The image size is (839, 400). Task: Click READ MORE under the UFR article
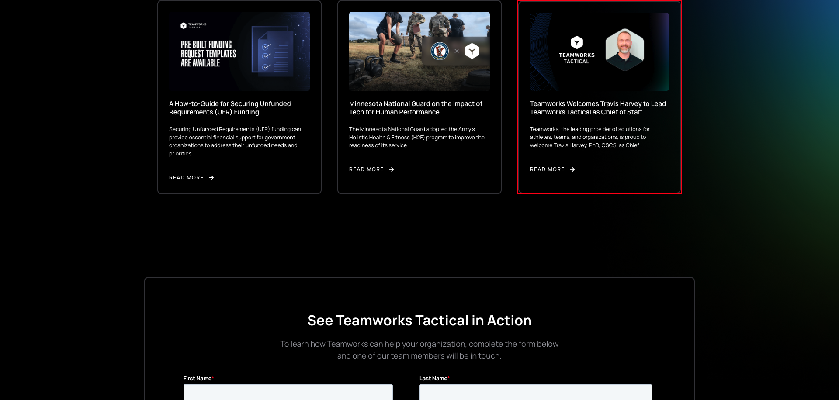point(186,178)
